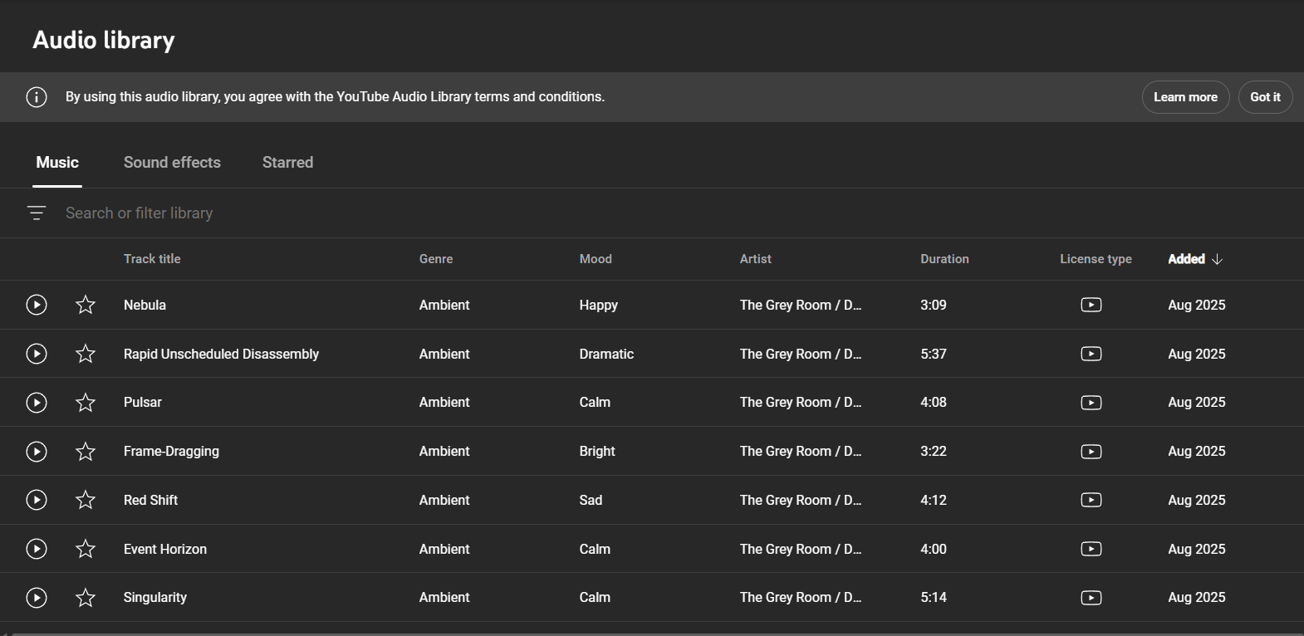The image size is (1304, 636).
Task: Click artist link in Singularity row
Action: tap(801, 598)
